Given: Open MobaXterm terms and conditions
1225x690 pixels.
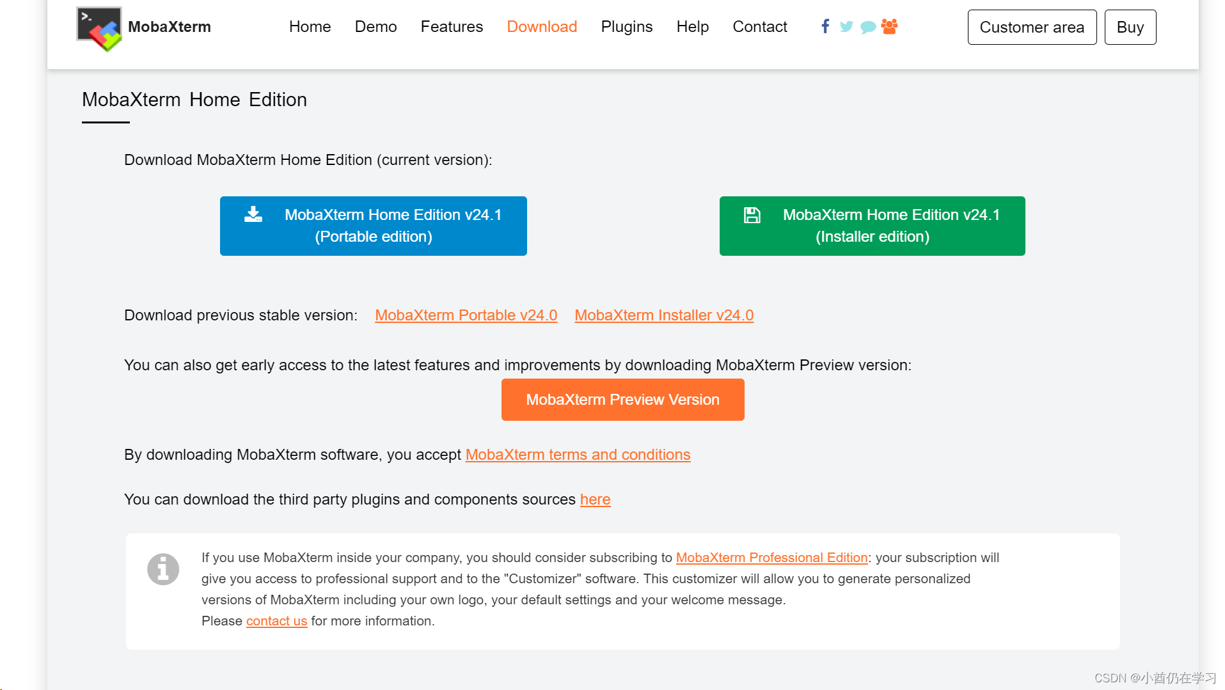Looking at the screenshot, I should tap(578, 455).
